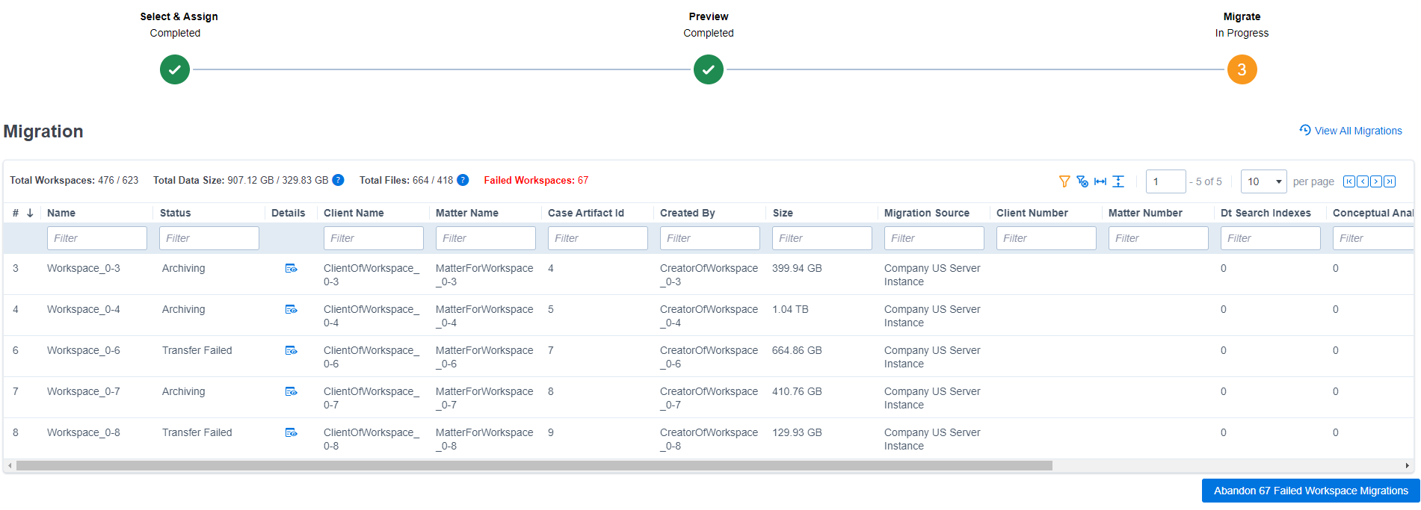The height and width of the screenshot is (510, 1421).
Task: Select the Workspace_0-3 name cell
Action: (x=84, y=268)
